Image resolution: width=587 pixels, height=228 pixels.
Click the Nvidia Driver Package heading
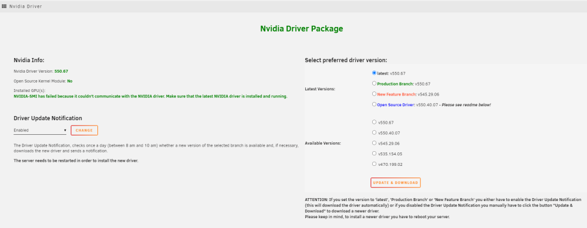(301, 28)
